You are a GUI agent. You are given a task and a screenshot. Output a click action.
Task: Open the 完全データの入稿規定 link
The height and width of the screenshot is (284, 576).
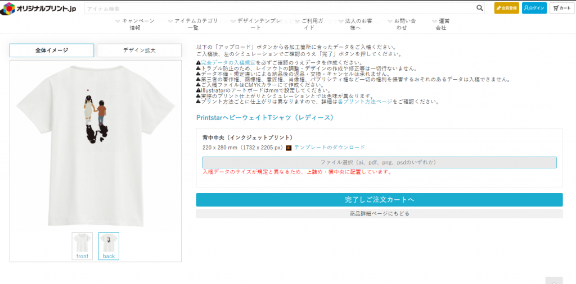click(228, 63)
